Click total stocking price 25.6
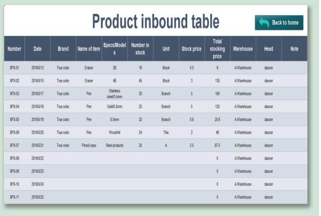Image resolution: width=321 pixels, height=216 pixels. pos(217,119)
